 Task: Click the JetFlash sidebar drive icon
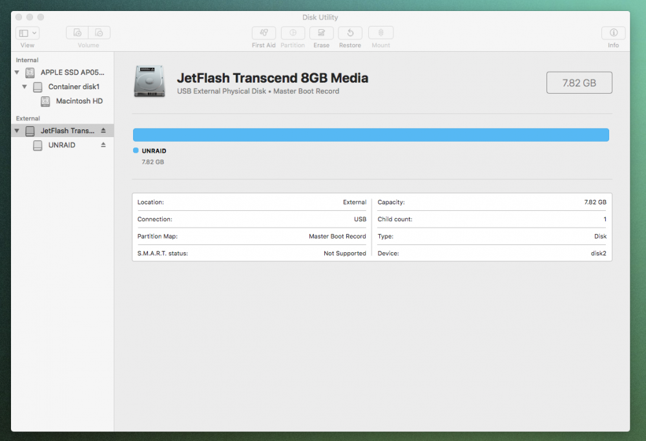pyautogui.click(x=30, y=131)
